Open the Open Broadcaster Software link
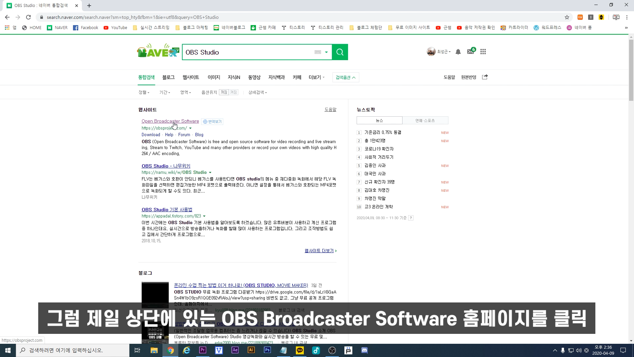The width and height of the screenshot is (634, 357). 170,121
